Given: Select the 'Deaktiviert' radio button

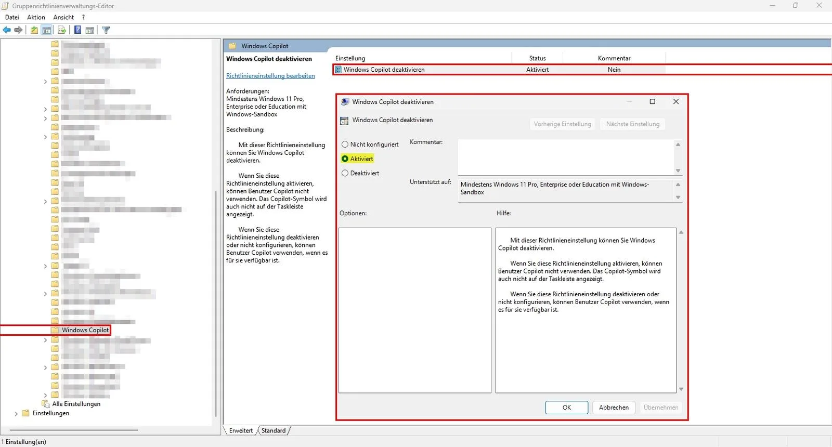Looking at the screenshot, I should 345,174.
